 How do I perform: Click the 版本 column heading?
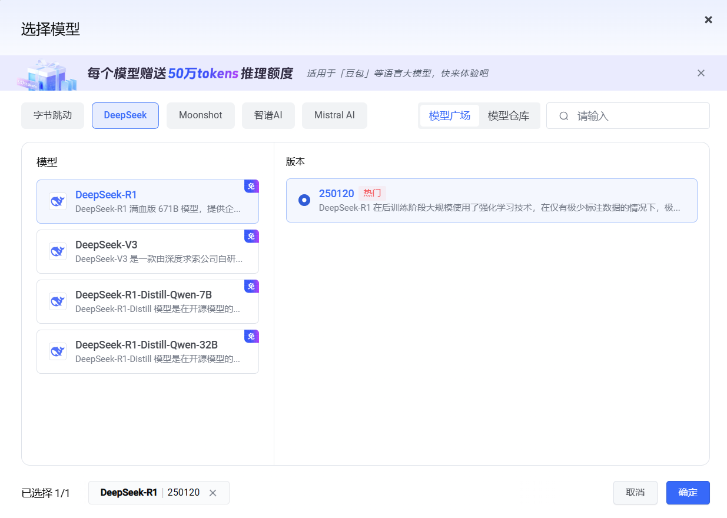(x=296, y=161)
